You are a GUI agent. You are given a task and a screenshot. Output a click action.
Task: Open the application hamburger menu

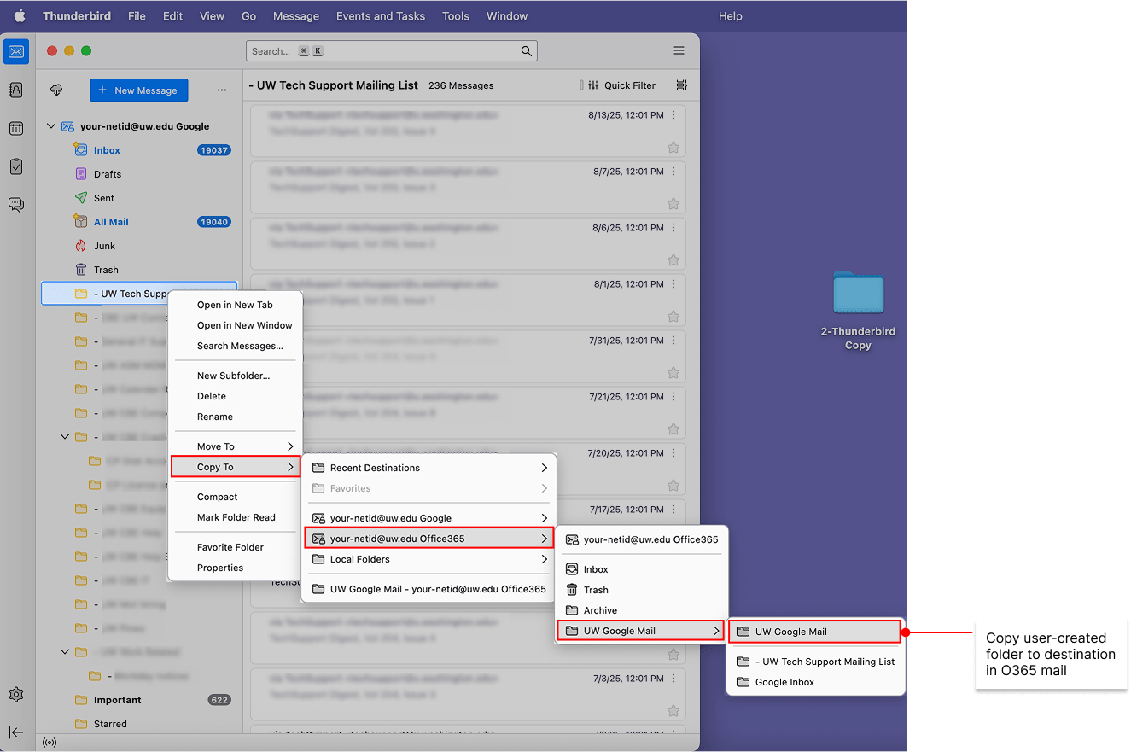coord(679,50)
